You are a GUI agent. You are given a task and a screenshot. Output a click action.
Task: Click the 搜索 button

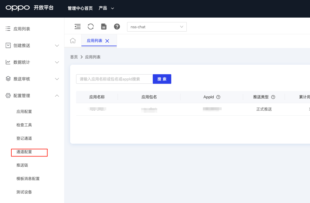coord(162,79)
